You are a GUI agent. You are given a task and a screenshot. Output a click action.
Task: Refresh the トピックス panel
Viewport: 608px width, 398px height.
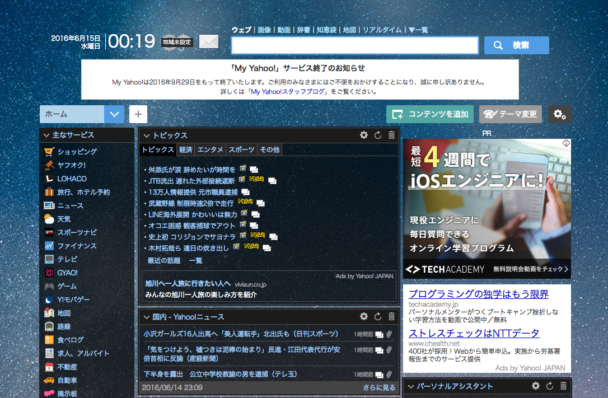tap(378, 135)
